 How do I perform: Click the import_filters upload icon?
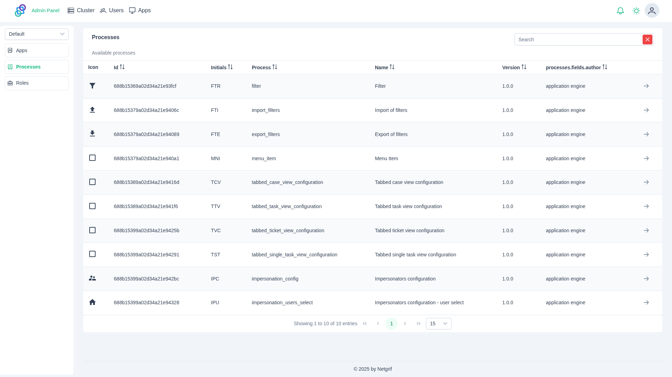tap(92, 110)
